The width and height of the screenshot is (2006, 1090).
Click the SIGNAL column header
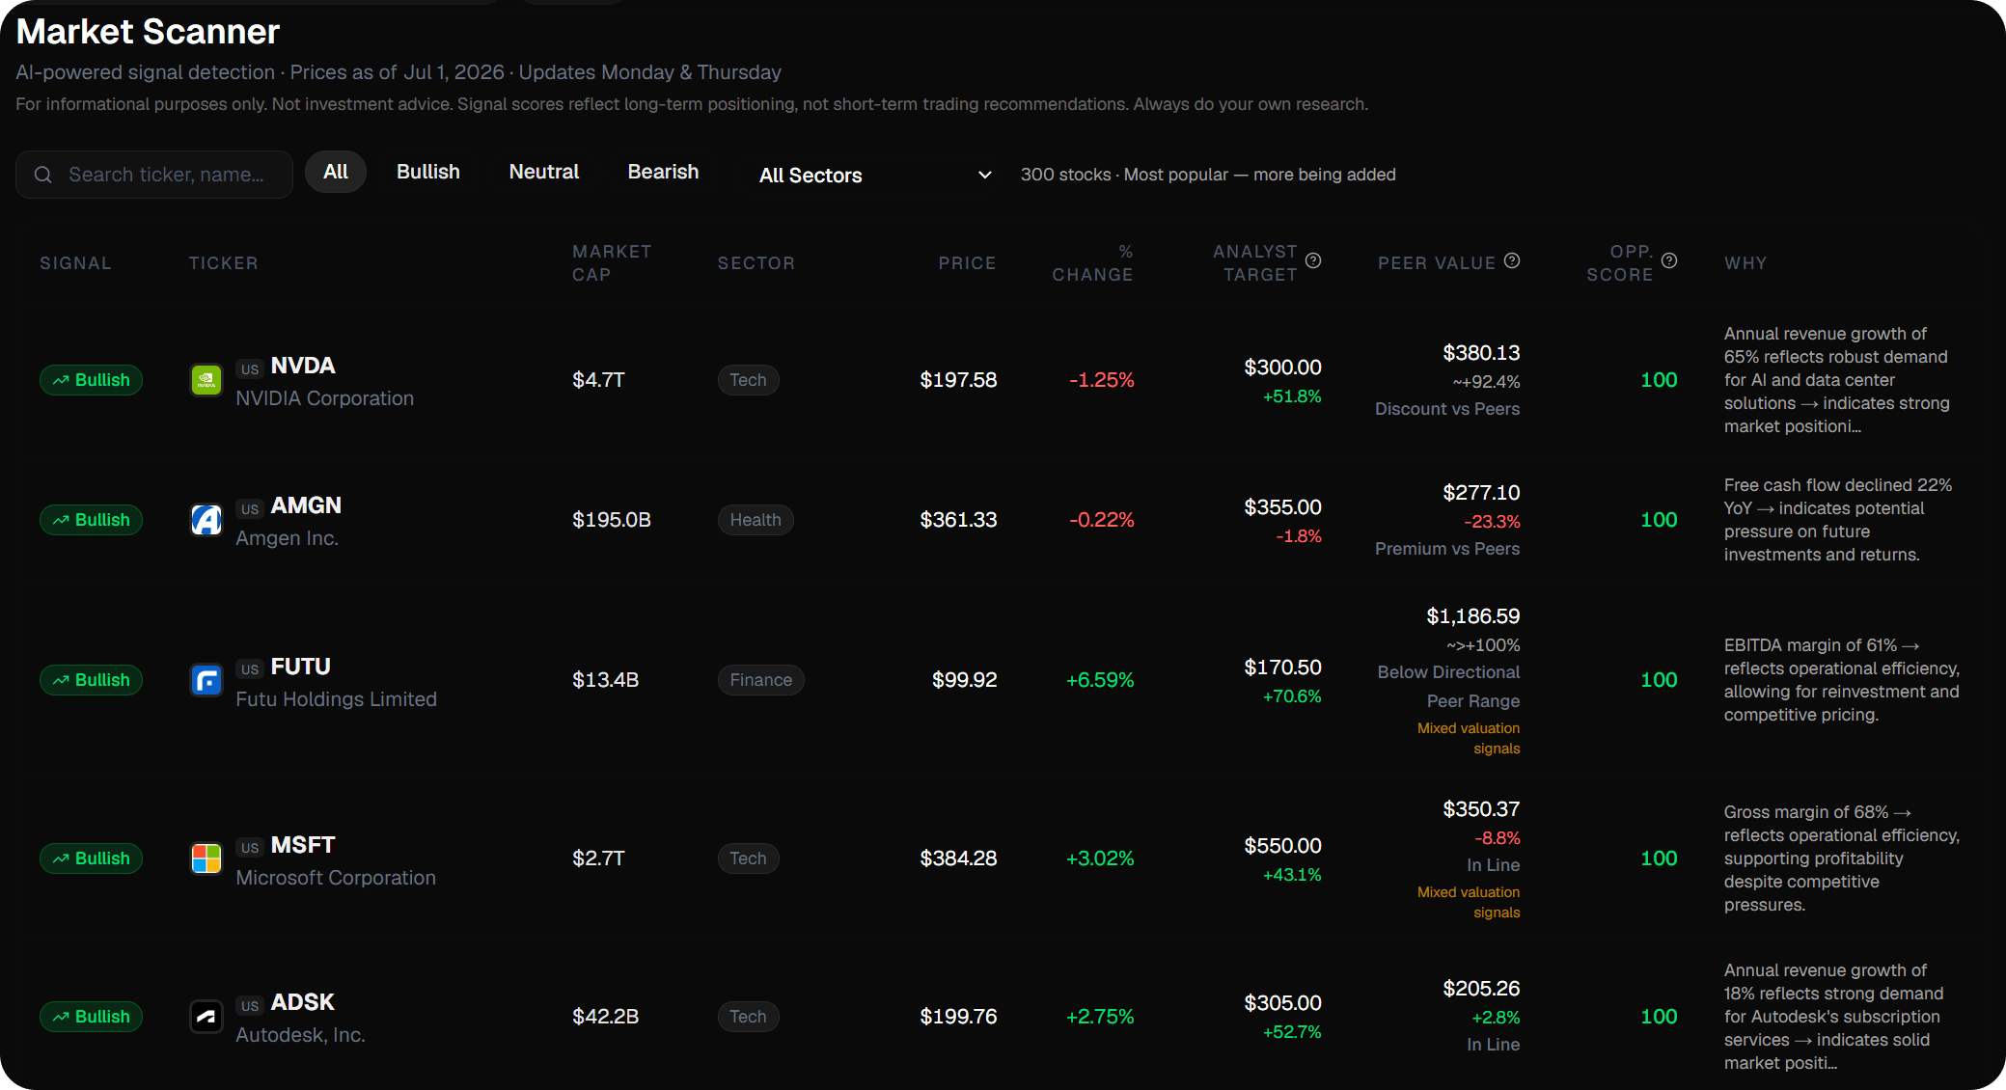(x=75, y=263)
